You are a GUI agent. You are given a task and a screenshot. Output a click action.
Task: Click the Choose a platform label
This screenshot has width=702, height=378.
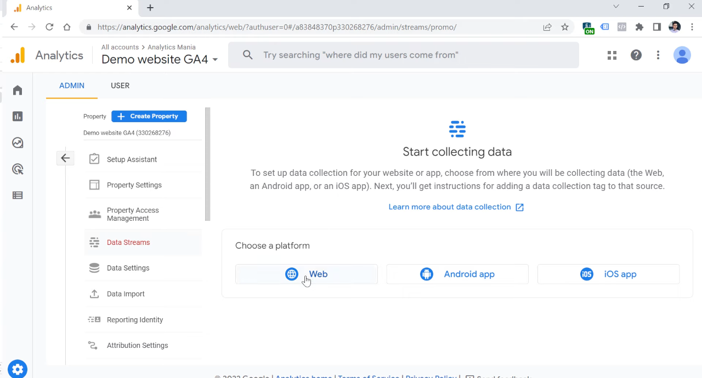[273, 245]
